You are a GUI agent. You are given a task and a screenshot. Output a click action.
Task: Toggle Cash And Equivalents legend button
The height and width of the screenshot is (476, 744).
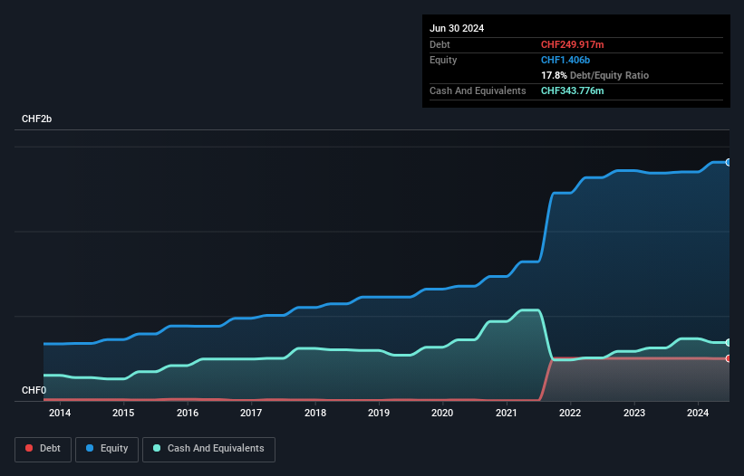(x=208, y=449)
